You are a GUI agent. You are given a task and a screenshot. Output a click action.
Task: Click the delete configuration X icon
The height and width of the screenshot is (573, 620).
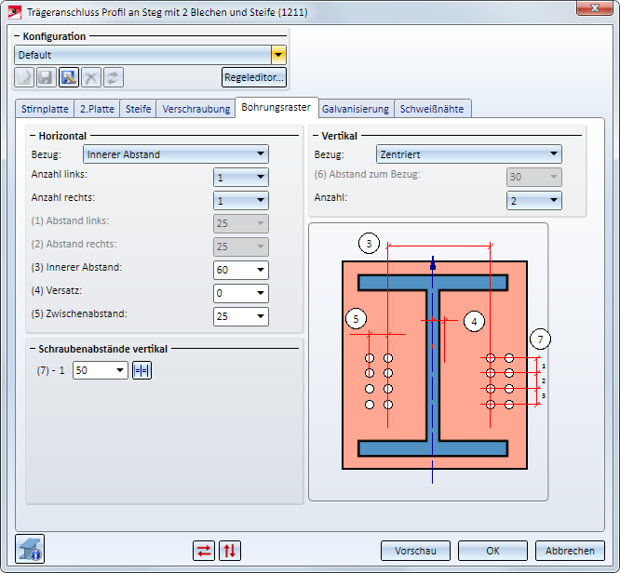point(90,77)
